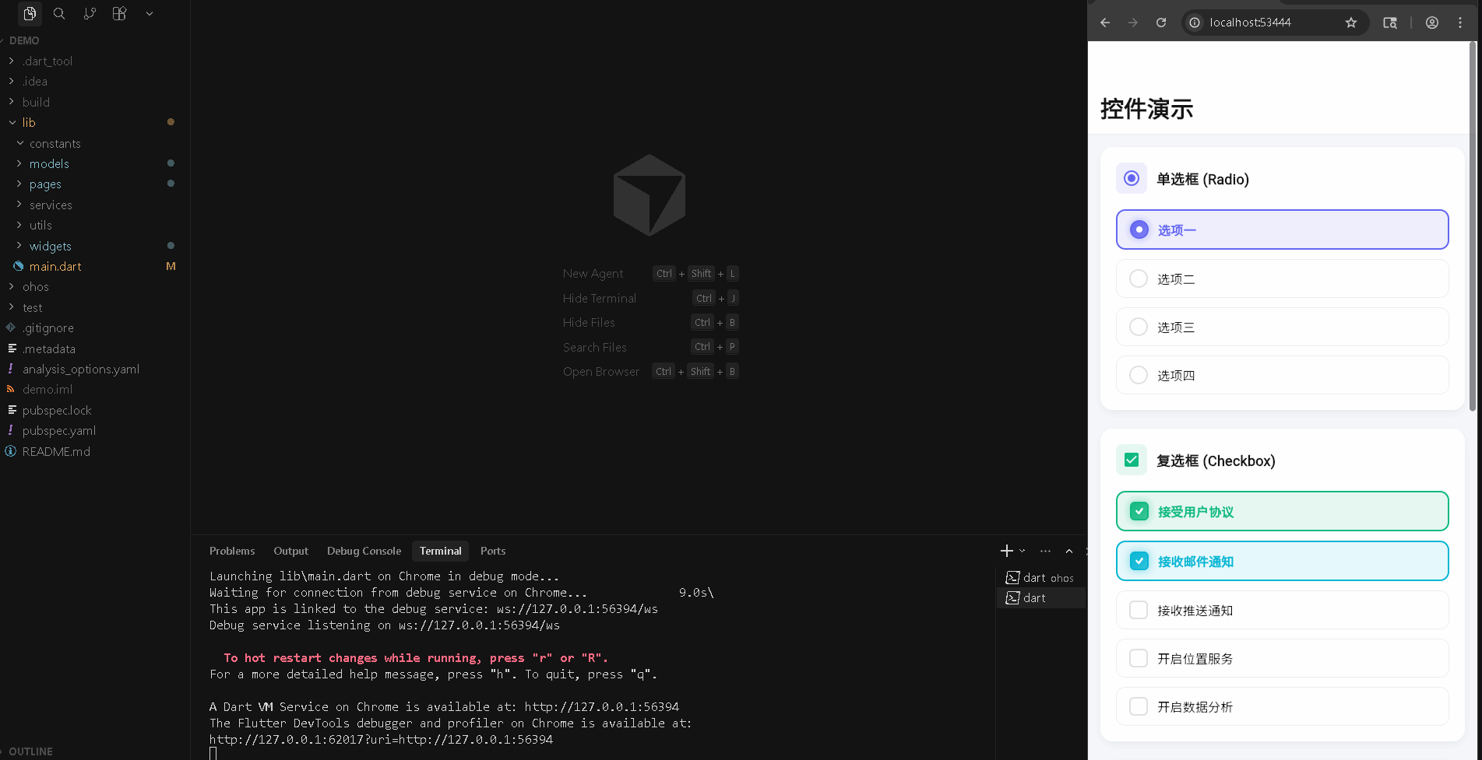Click the demo.iml file icon
This screenshot has height=760, width=1482.
[11, 389]
